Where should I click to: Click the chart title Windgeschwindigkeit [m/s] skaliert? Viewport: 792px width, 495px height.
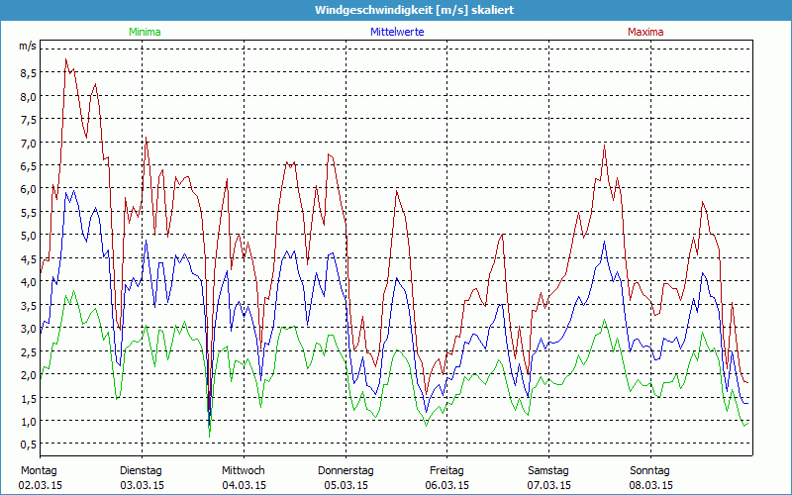tap(414, 10)
